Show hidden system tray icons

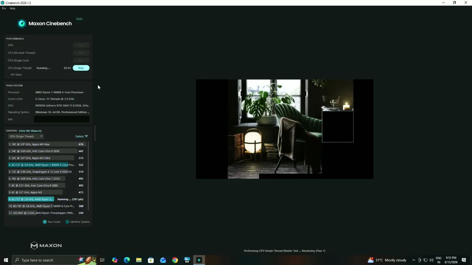[x=413, y=260]
